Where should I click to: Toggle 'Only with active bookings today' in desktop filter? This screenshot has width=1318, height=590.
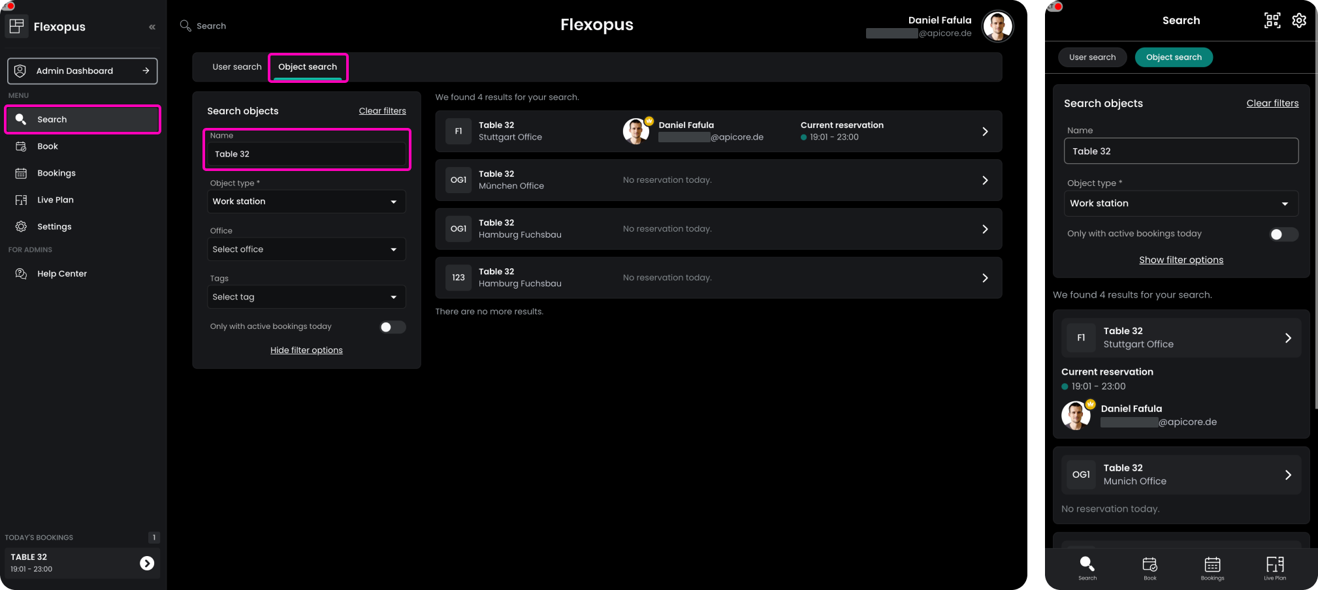pyautogui.click(x=393, y=327)
